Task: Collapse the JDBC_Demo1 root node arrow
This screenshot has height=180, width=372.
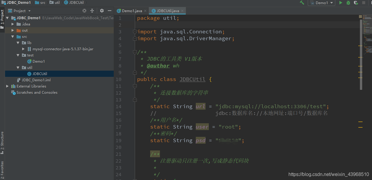Action: pos(7,18)
